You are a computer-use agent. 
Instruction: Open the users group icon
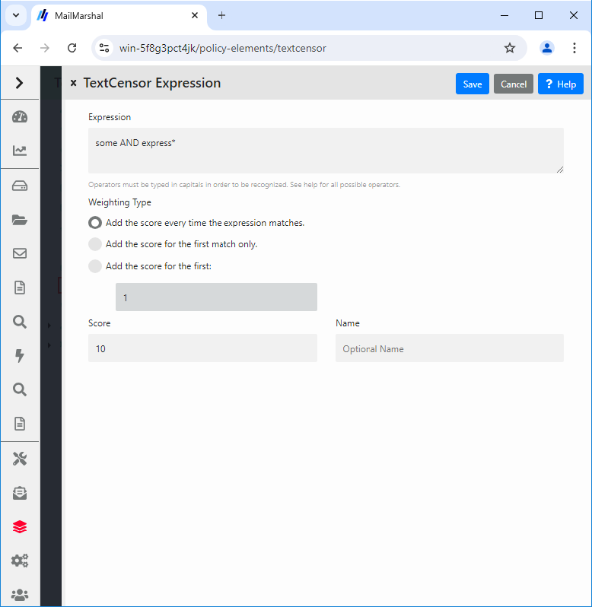(20, 595)
